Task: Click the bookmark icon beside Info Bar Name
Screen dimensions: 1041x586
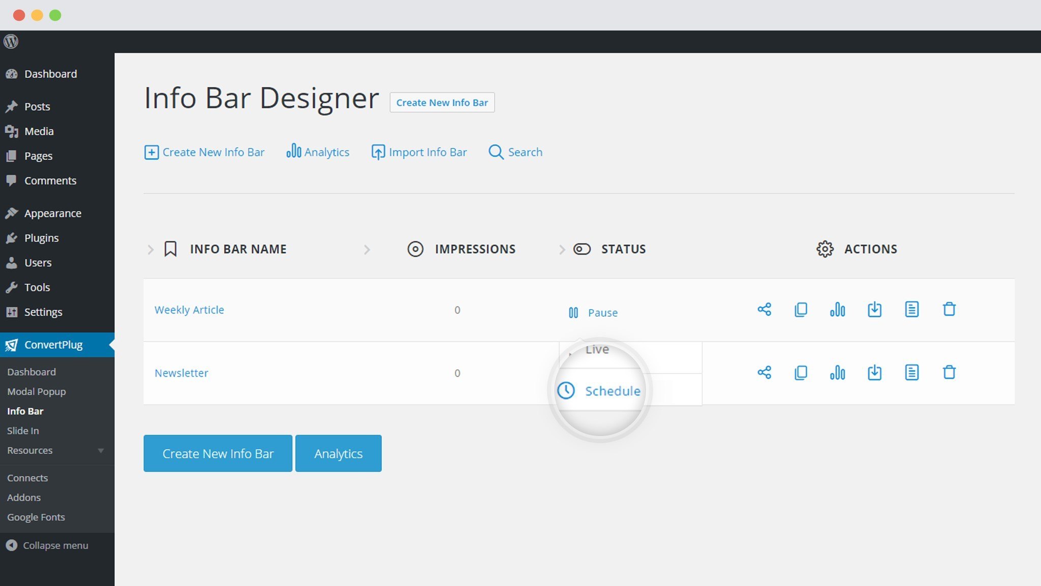Action: [x=170, y=249]
